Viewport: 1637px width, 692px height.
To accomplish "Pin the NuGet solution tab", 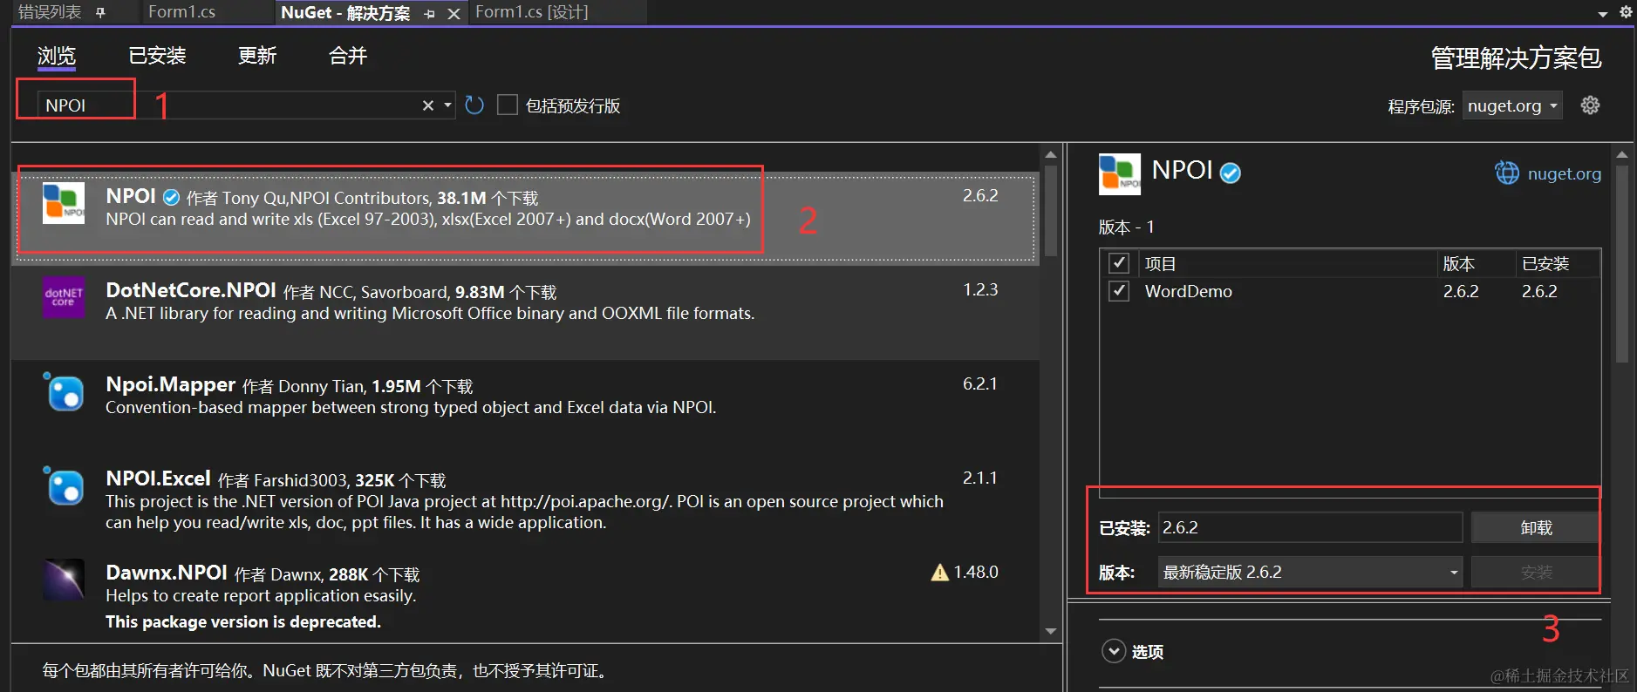I will tap(430, 14).
